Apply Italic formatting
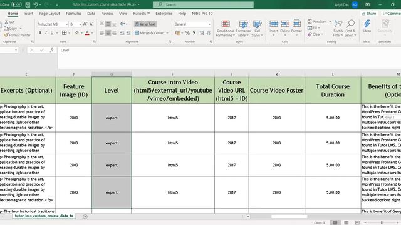This screenshot has height=225, width=401. [x=46, y=33]
